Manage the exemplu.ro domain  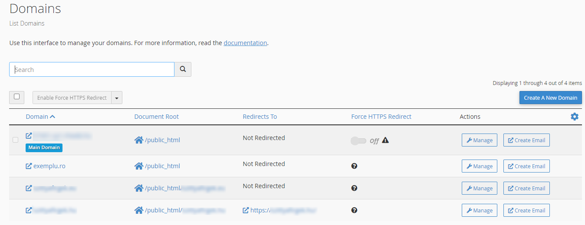(x=480, y=166)
